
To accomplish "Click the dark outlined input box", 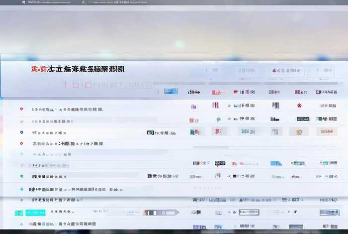I will coord(249,212).
